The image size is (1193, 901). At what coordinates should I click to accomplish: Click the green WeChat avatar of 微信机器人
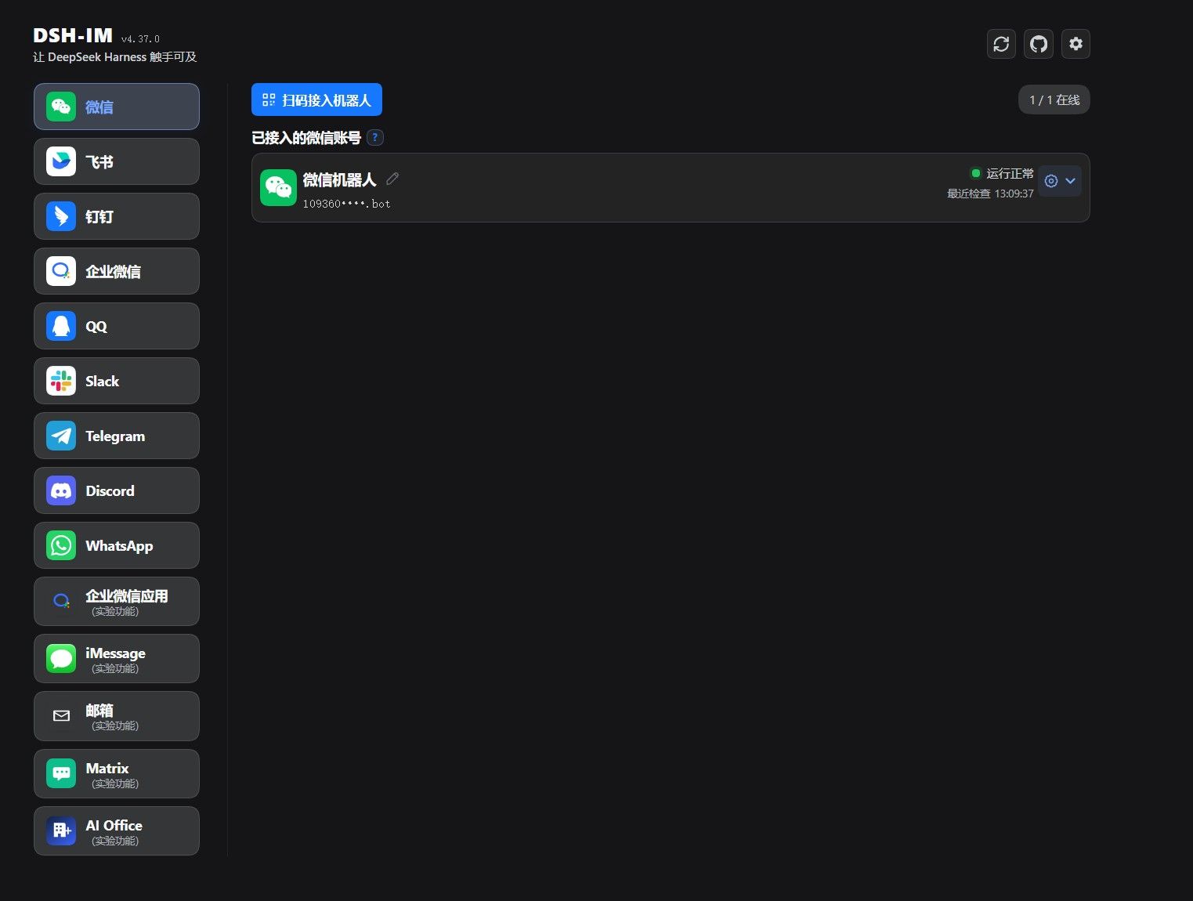tap(278, 187)
